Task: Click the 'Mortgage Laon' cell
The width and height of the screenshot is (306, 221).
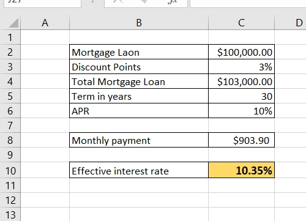Action: (x=139, y=52)
